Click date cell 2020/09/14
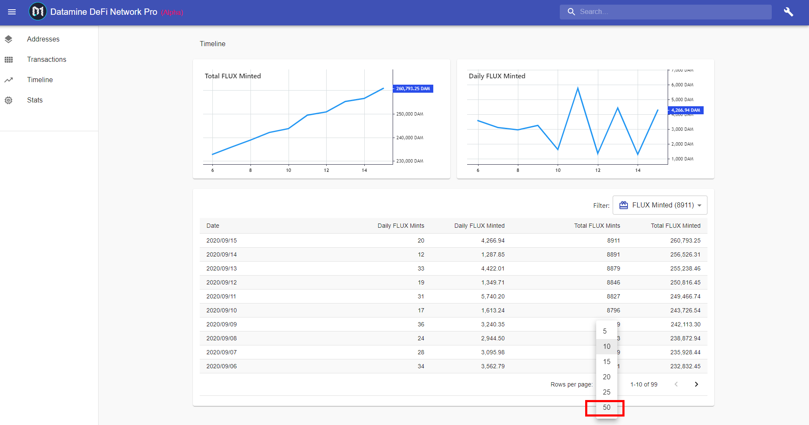The width and height of the screenshot is (809, 425). (x=222, y=254)
